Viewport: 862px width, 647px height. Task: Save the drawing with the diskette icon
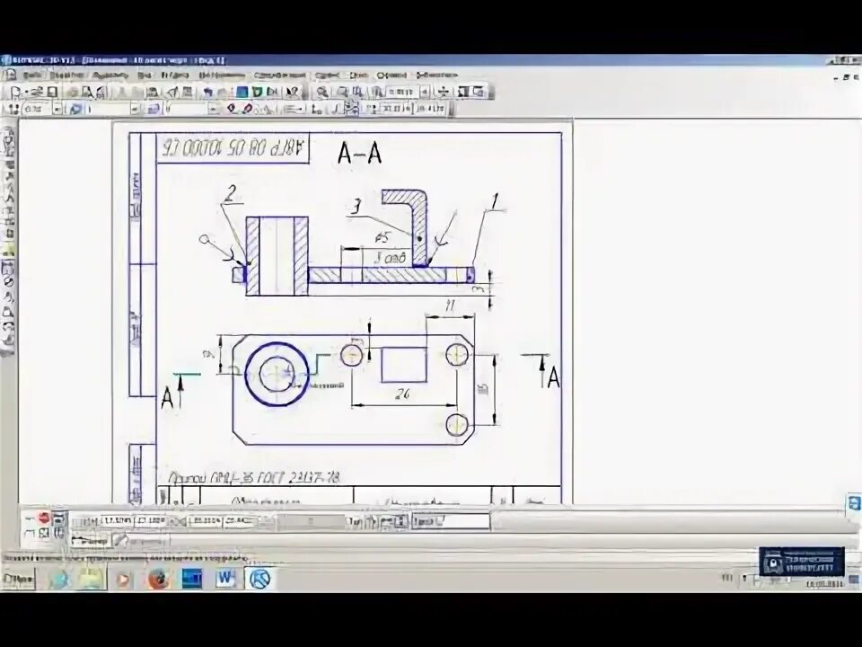52,92
